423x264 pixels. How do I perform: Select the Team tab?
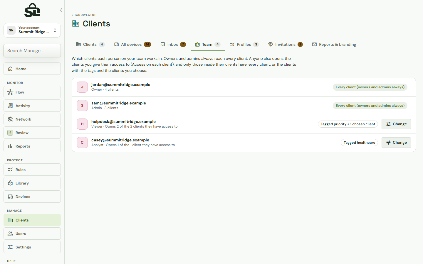point(208,44)
